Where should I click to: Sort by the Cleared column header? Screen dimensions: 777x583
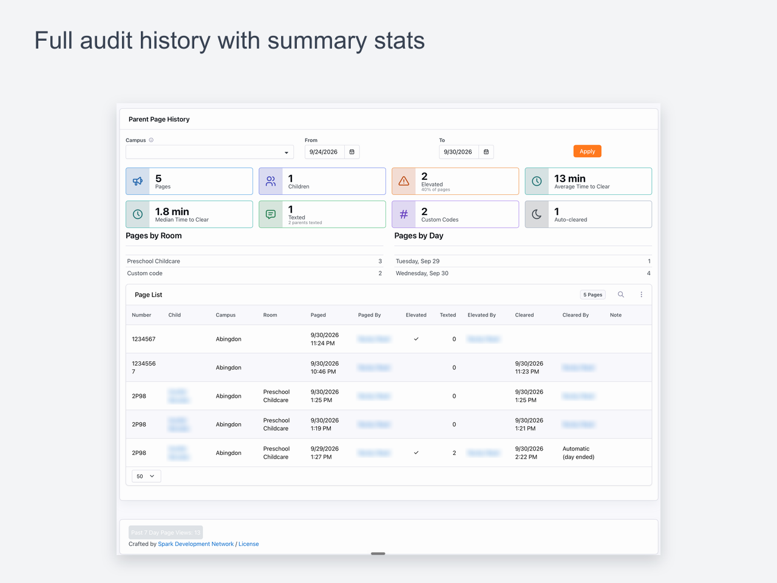click(524, 315)
